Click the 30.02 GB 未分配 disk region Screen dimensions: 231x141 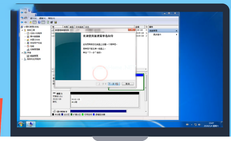[105, 101]
